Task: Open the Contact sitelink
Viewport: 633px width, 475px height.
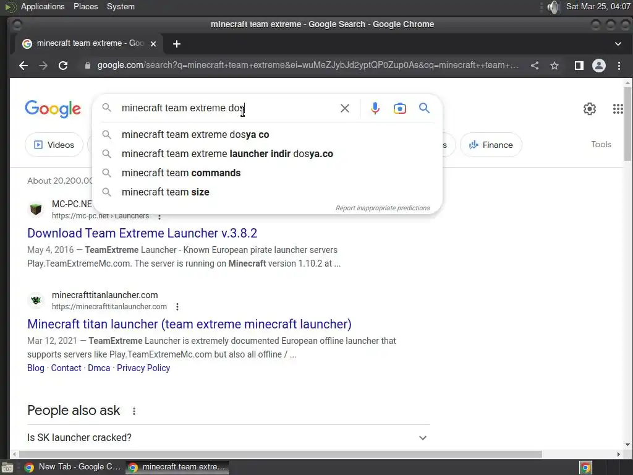Action: [x=66, y=368]
